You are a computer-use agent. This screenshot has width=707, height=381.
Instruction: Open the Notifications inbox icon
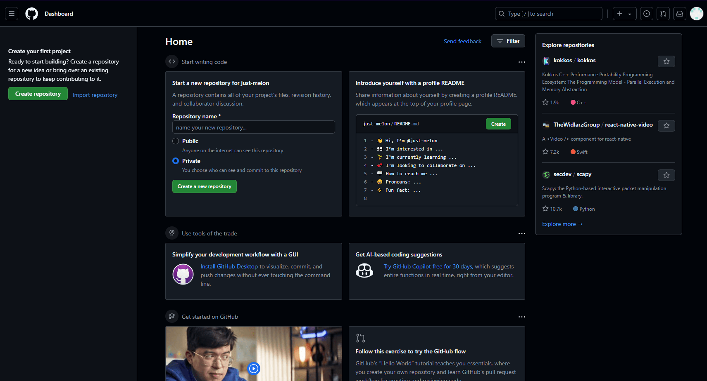pyautogui.click(x=680, y=14)
